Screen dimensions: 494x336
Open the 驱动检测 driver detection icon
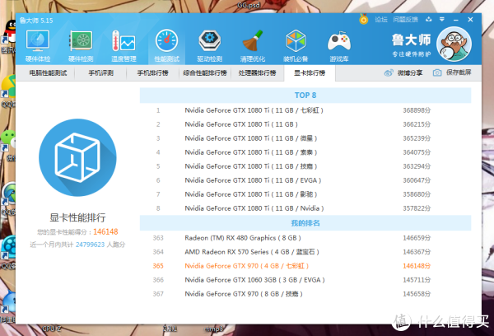[x=209, y=45]
